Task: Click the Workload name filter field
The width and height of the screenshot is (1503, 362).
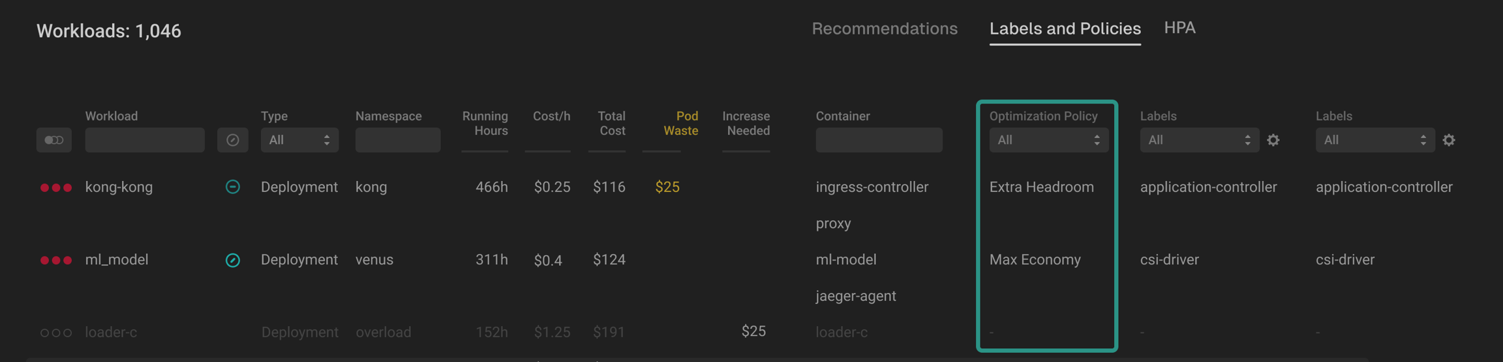Action: (x=145, y=140)
